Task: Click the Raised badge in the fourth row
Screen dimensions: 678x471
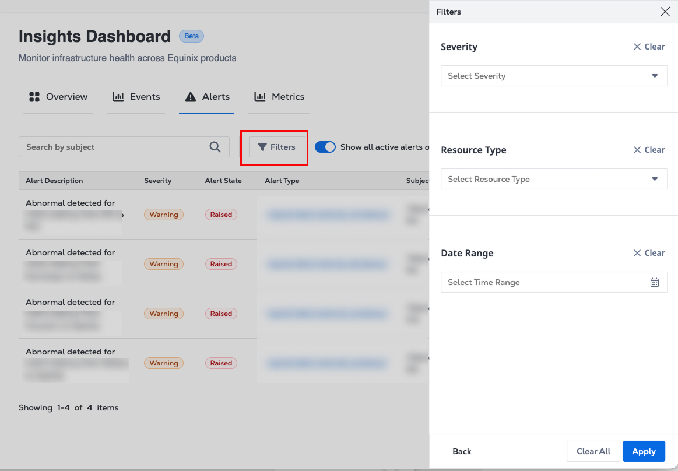Action: click(221, 363)
